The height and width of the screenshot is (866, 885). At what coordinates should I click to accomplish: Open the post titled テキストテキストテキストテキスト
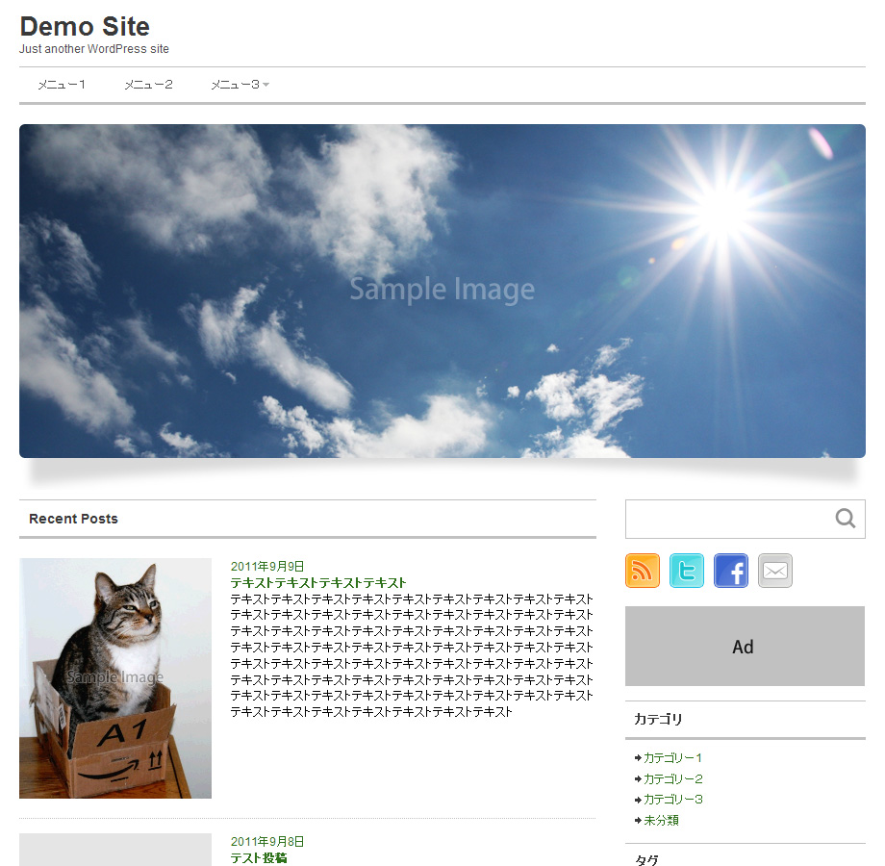pos(318,582)
